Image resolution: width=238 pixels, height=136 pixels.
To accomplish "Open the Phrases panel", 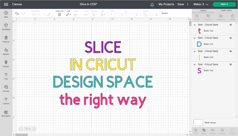I will (x=6, y=89).
